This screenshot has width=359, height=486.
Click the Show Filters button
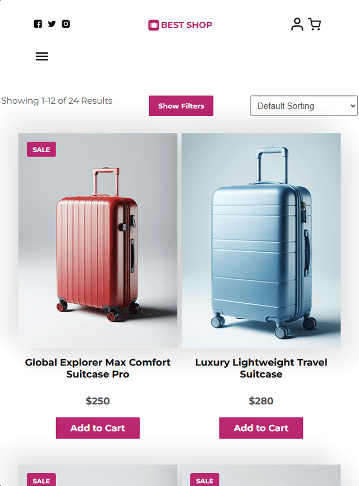[x=181, y=106]
